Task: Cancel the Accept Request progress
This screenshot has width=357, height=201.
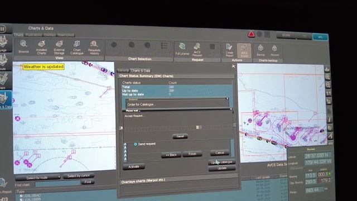Action: point(180,136)
